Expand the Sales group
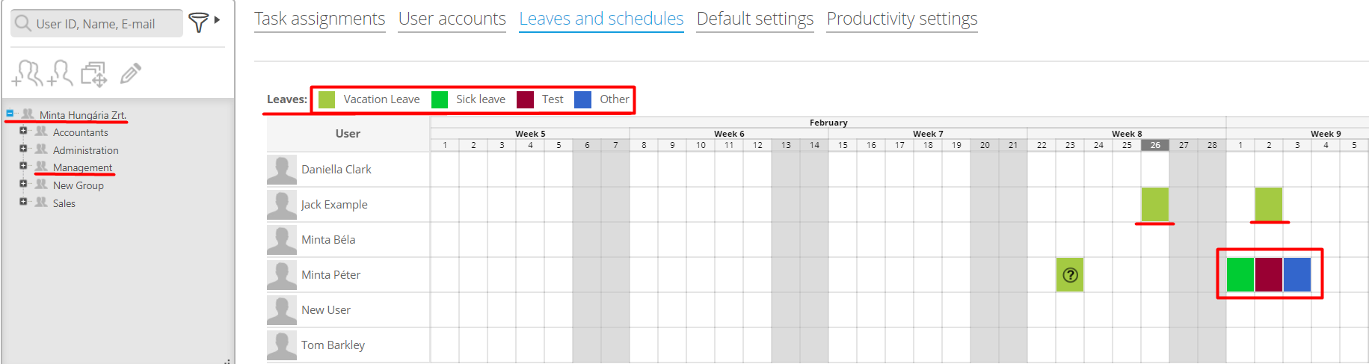This screenshot has height=364, width=1369. 23,202
